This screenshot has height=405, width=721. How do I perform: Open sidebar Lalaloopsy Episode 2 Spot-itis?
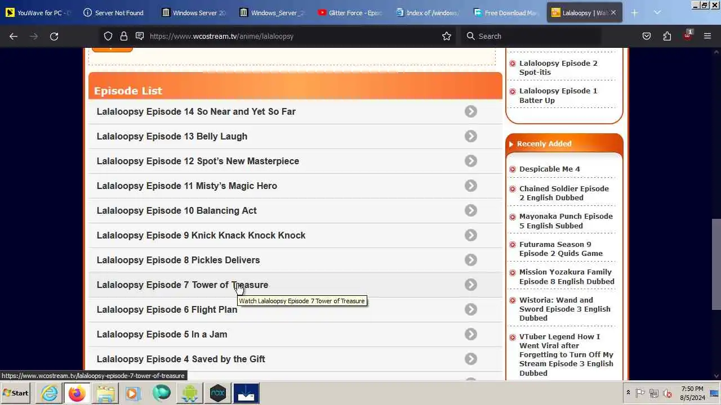[x=558, y=67]
